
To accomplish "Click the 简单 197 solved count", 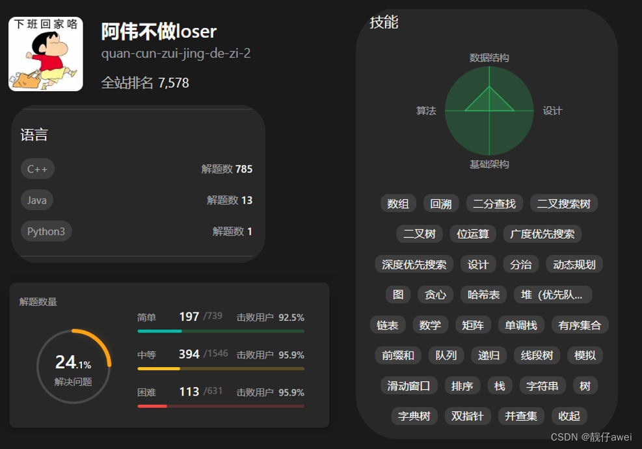I will (x=189, y=316).
